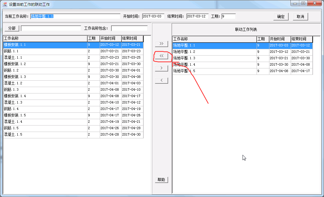Image resolution: width=324 pixels, height=197 pixels.
Task: Click right table 结束时间 column header
Action: tap(302, 39)
